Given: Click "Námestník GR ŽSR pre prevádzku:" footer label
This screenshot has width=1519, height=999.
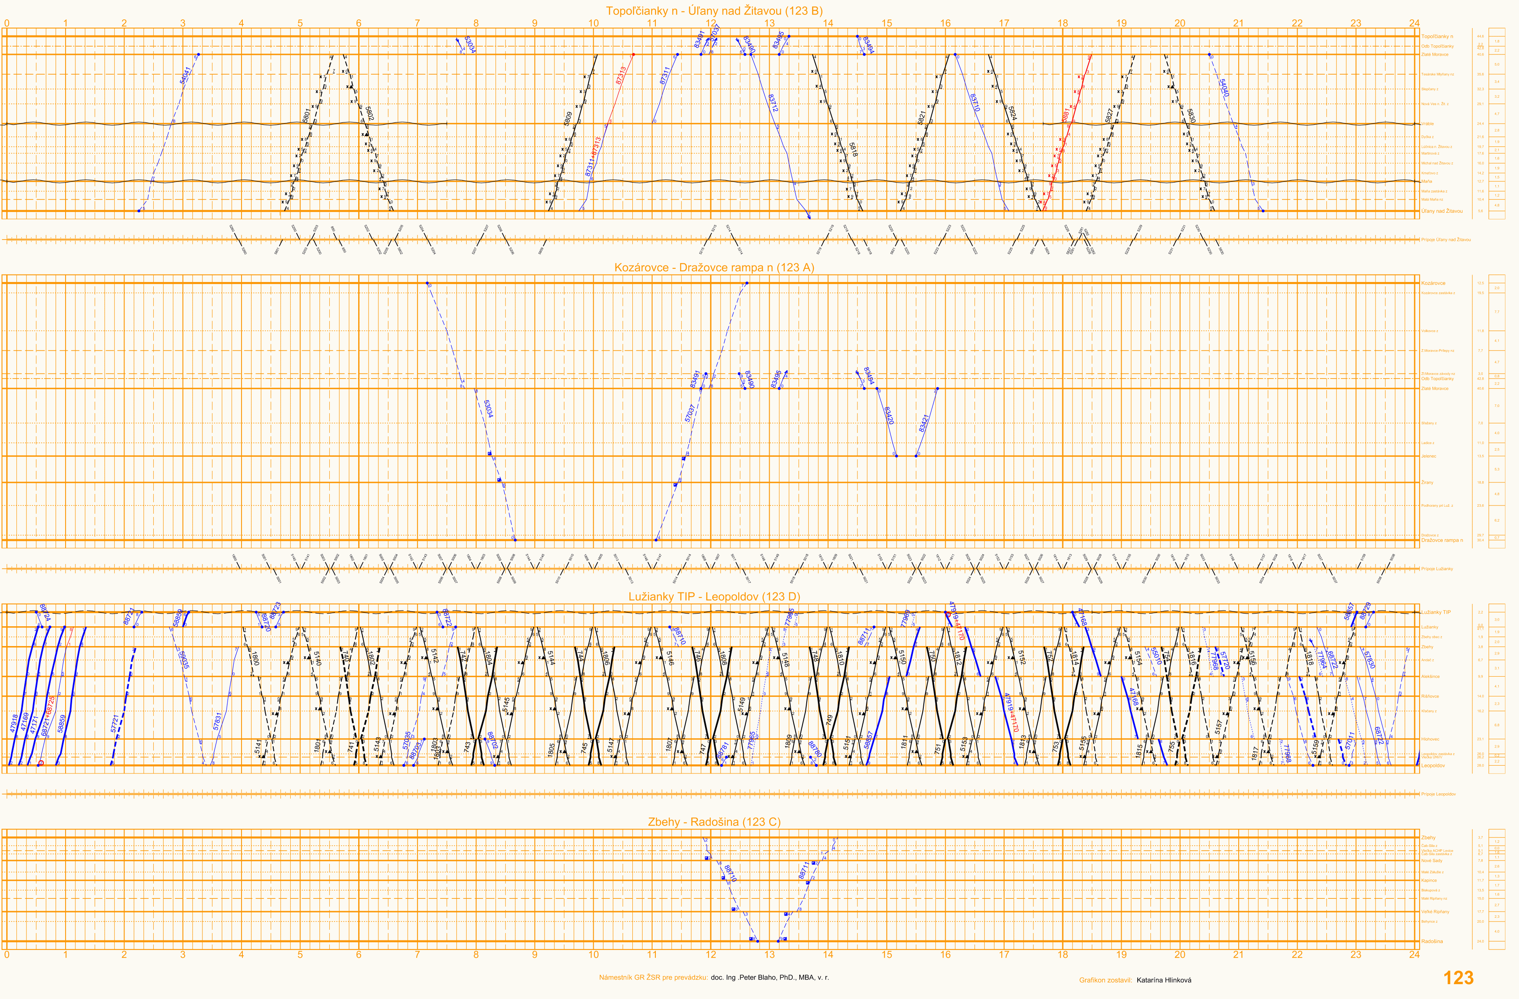Looking at the screenshot, I should [x=653, y=978].
